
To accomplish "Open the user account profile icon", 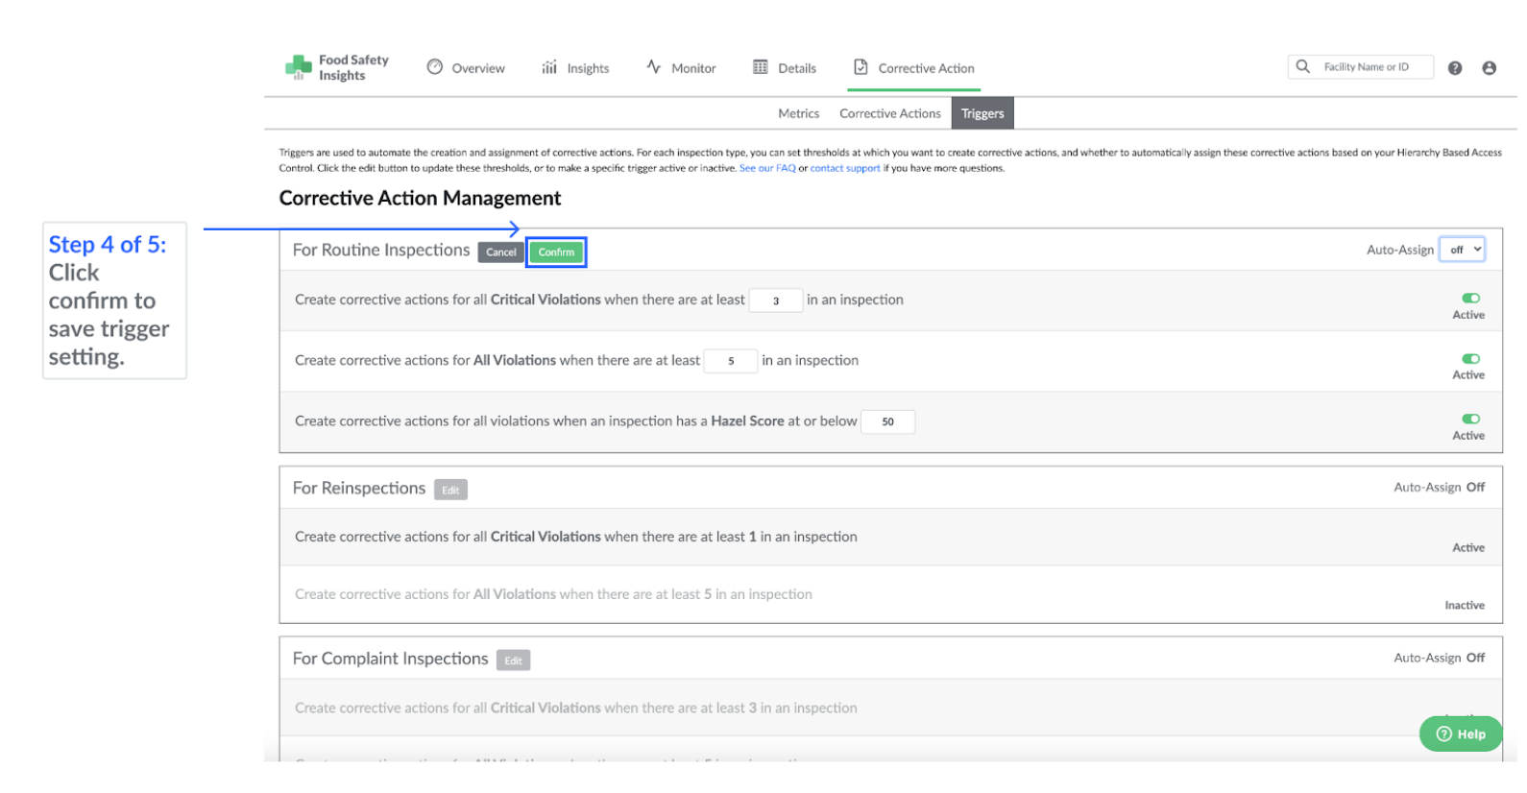I will click(1489, 68).
